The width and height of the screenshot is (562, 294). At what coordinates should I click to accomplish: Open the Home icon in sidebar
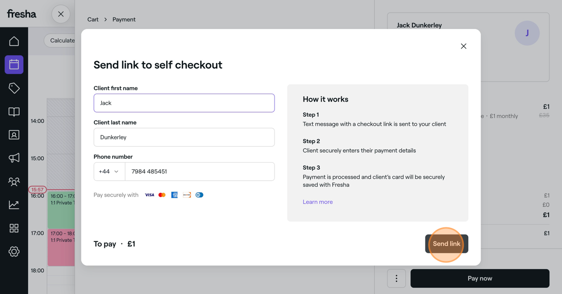point(14,41)
